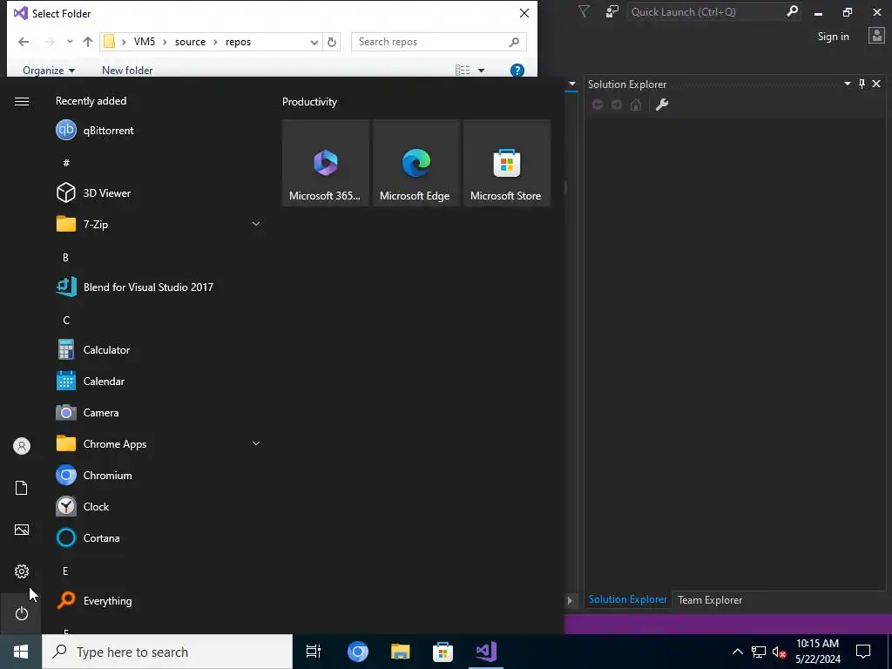Click the Power button in Start

click(22, 613)
